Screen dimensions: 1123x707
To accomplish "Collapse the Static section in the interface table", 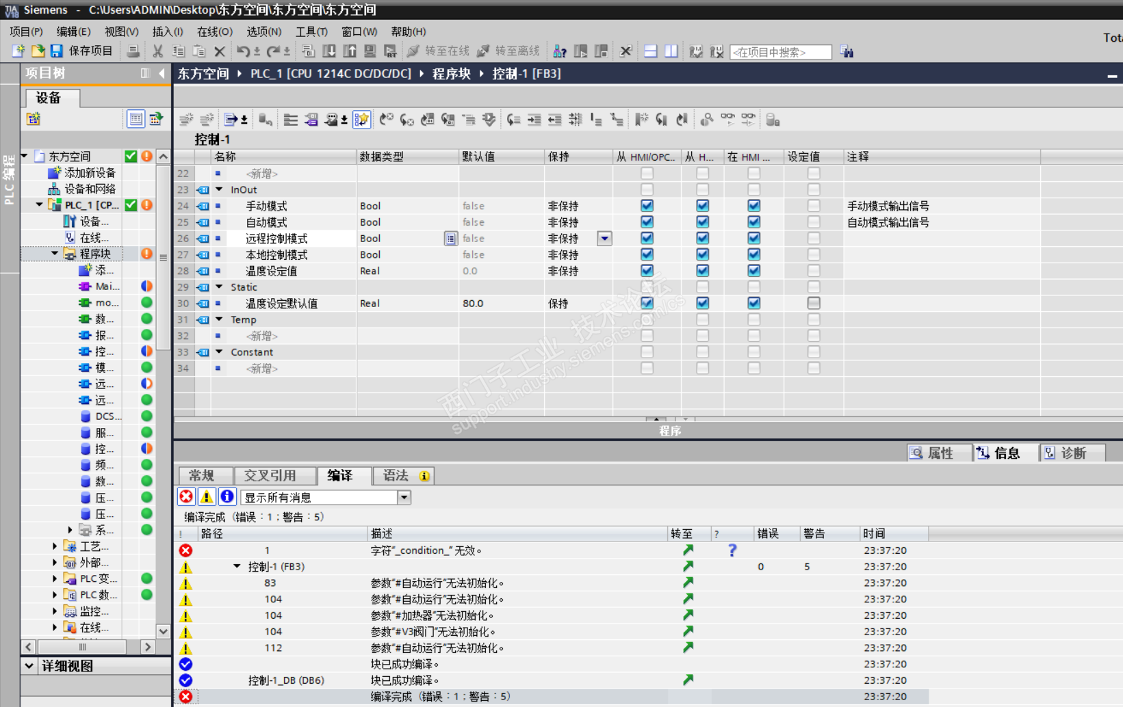I will 219,287.
